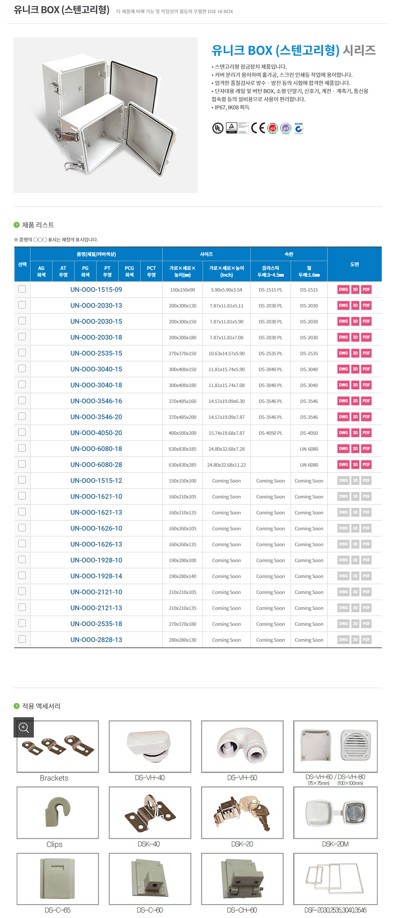Download PDF for UN-OOO-4050-20

pyautogui.click(x=366, y=433)
